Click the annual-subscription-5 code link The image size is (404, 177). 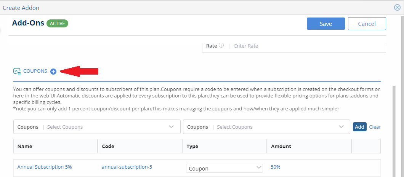[x=127, y=167]
